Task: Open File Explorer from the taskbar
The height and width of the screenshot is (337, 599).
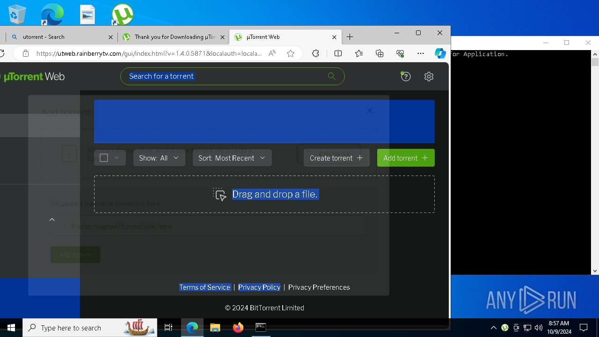Action: pyautogui.click(x=215, y=328)
